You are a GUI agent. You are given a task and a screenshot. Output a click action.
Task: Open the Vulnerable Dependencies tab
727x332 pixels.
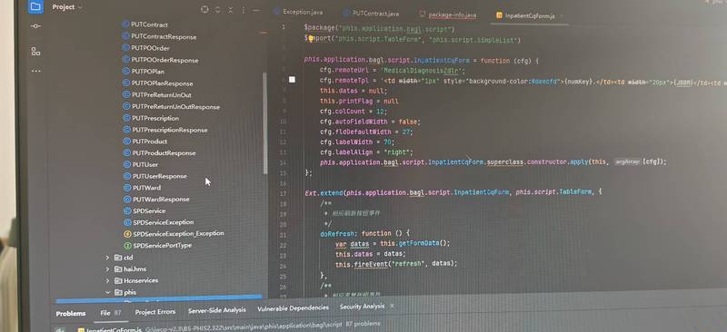pyautogui.click(x=293, y=308)
